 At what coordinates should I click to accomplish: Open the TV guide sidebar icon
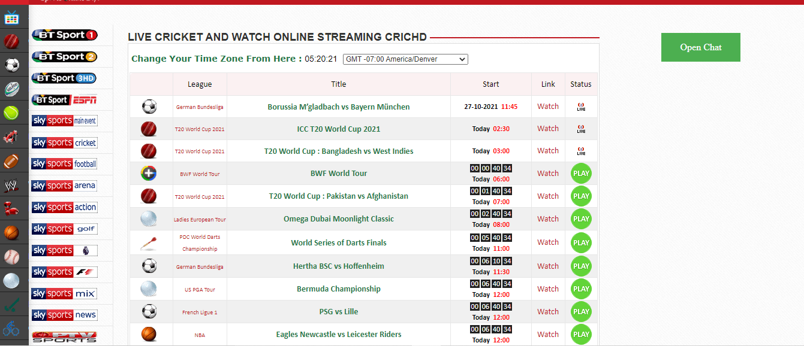click(x=12, y=18)
